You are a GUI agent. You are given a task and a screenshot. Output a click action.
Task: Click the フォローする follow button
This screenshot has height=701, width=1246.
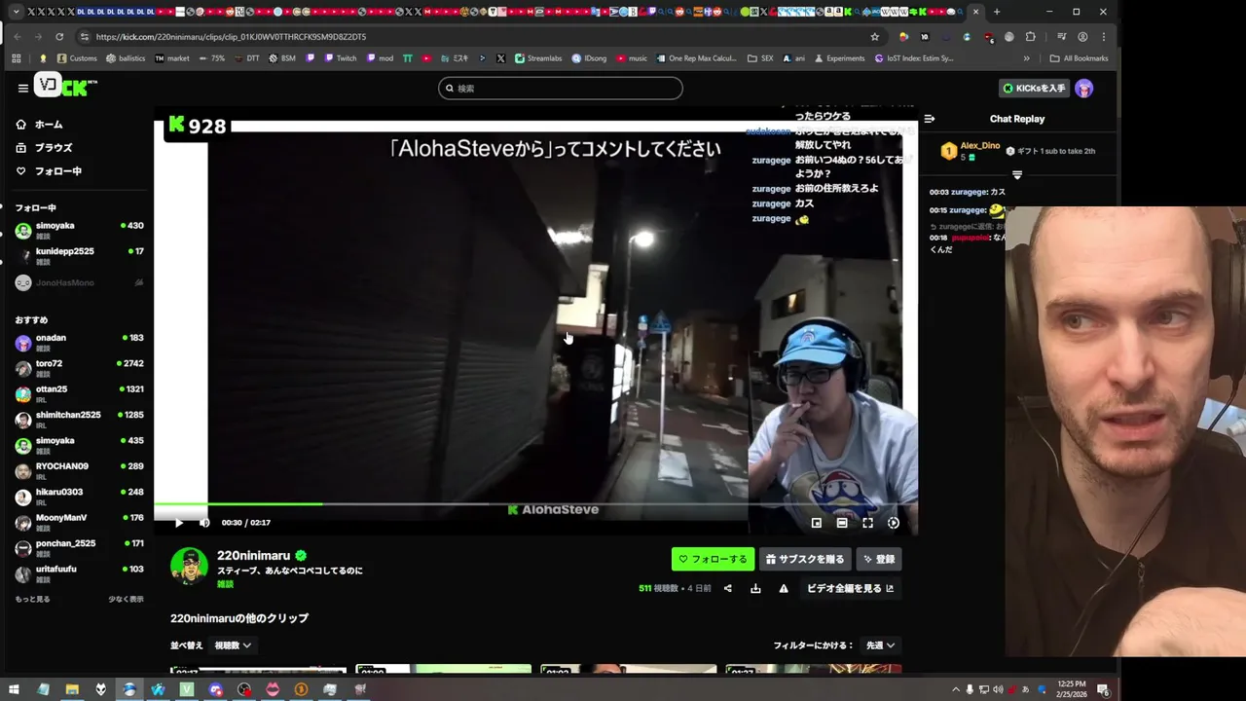pos(713,559)
